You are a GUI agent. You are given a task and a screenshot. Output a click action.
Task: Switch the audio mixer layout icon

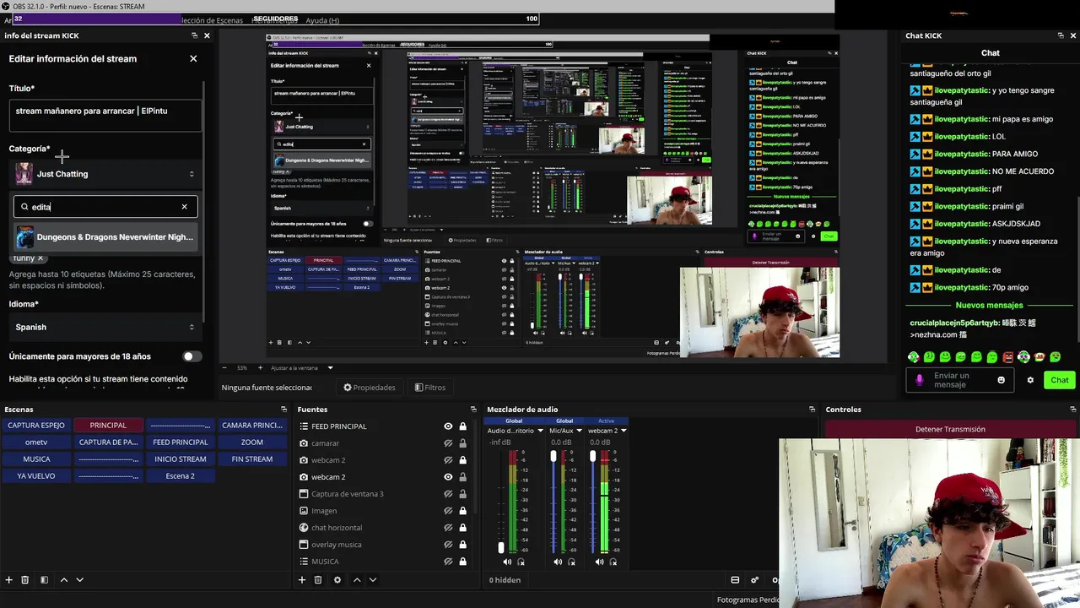[735, 580]
